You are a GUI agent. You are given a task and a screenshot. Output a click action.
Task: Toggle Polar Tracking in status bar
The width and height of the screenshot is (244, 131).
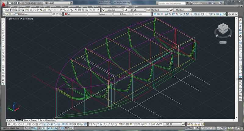[39, 128]
